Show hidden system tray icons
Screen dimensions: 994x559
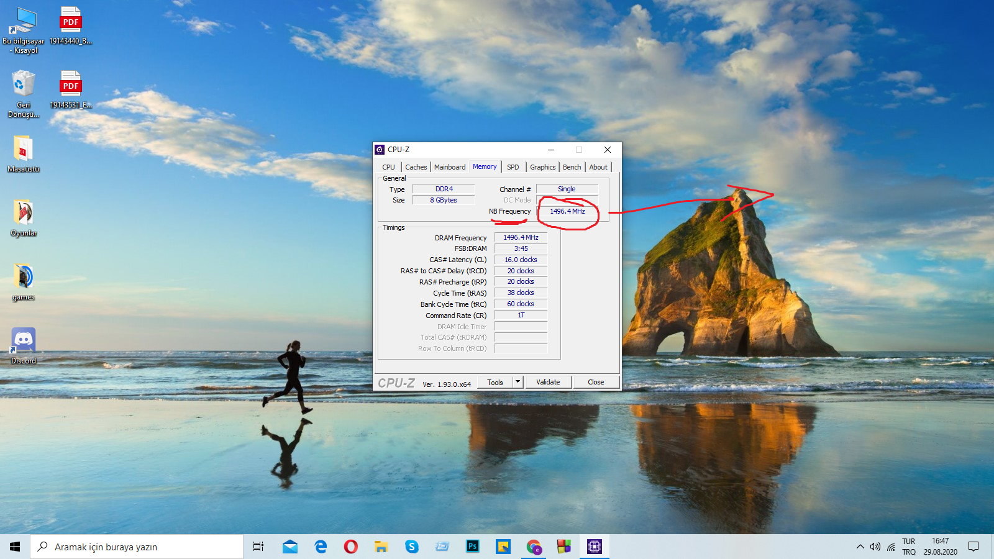tap(860, 547)
